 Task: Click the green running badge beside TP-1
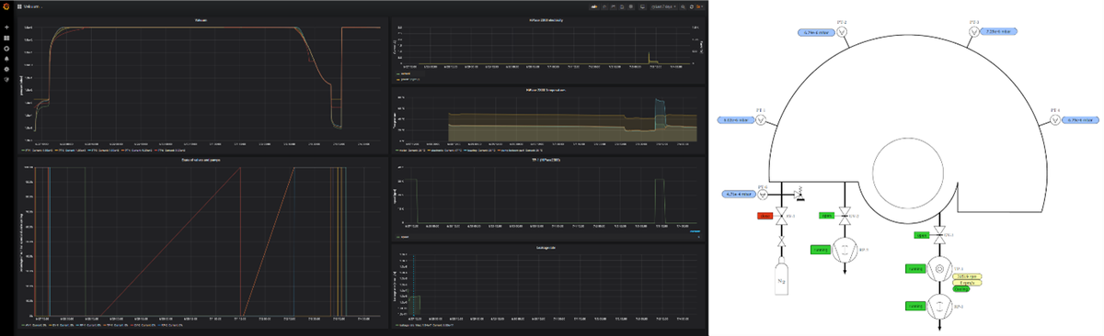coord(914,269)
